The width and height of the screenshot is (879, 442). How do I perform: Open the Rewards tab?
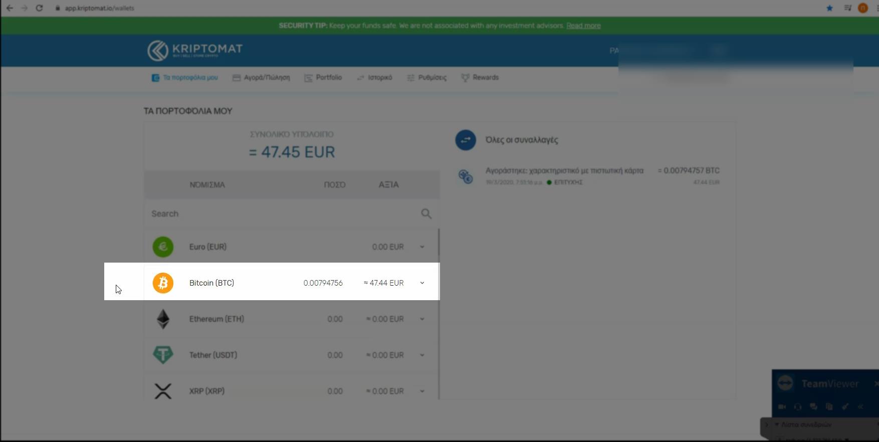480,78
